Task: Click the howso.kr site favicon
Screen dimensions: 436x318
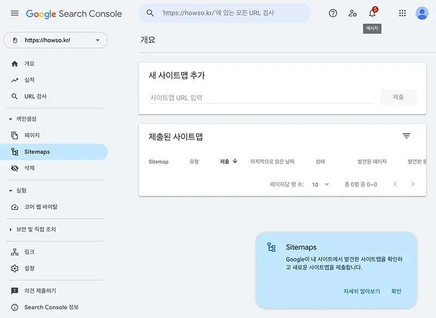Action: pos(15,40)
